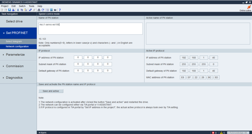The height and width of the screenshot is (134, 252).
Task: Click second octet of IP address field
Action: 88,58
